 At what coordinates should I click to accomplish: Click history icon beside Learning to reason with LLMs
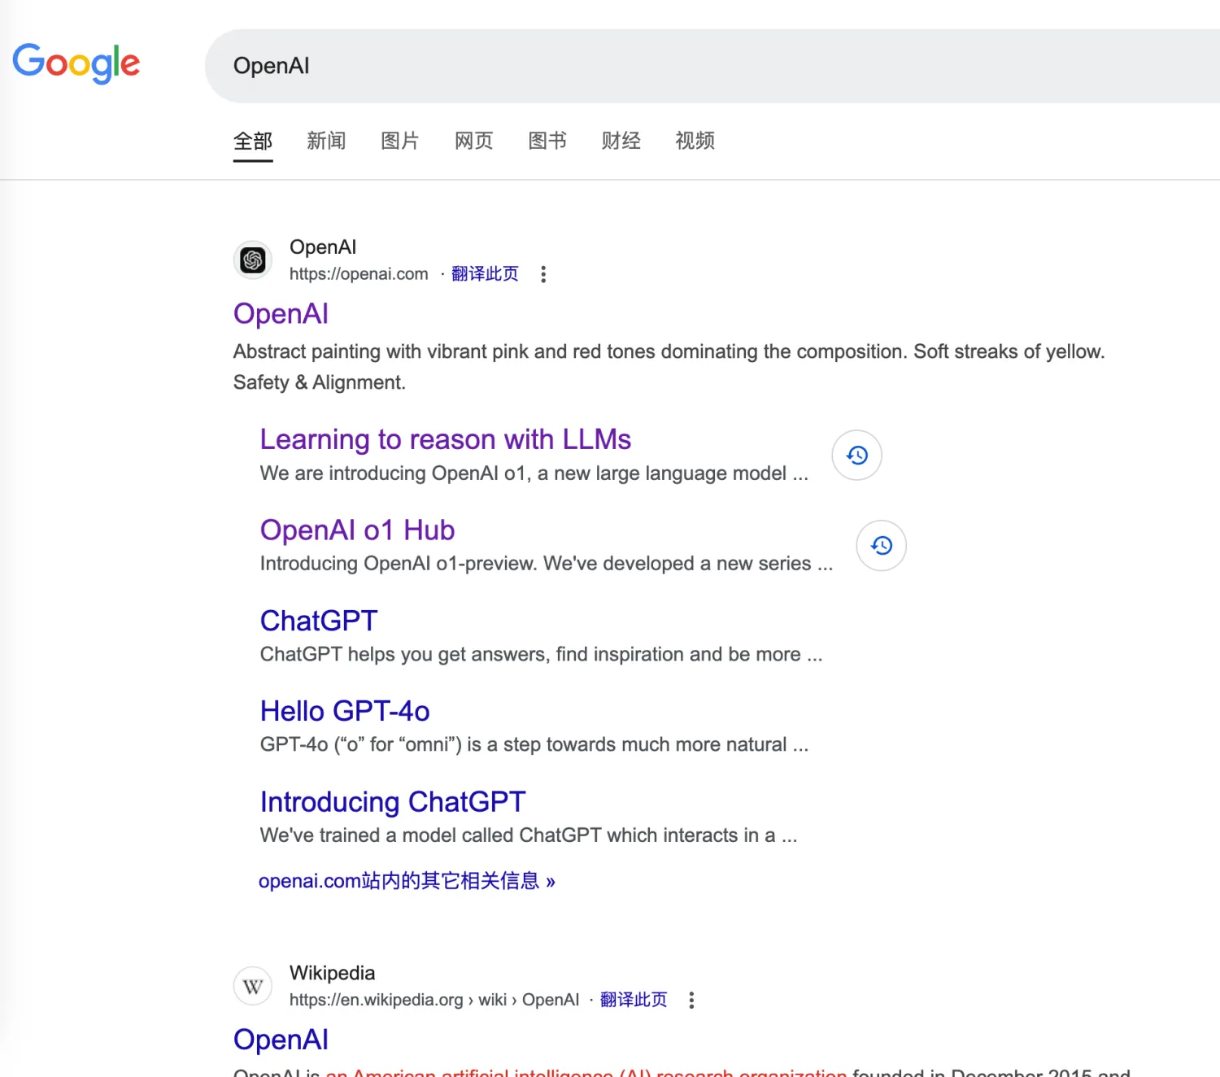(x=856, y=456)
